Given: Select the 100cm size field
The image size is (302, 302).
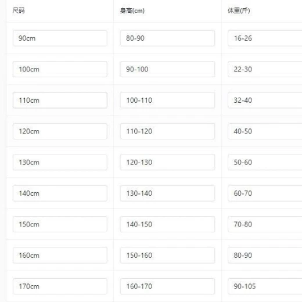Looking at the screenshot, I should click(60, 69).
